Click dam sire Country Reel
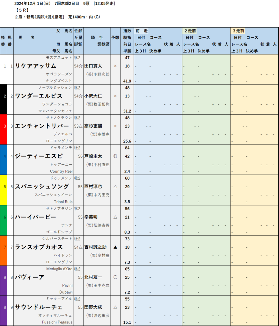The image size is (279, 326). (x=61, y=171)
